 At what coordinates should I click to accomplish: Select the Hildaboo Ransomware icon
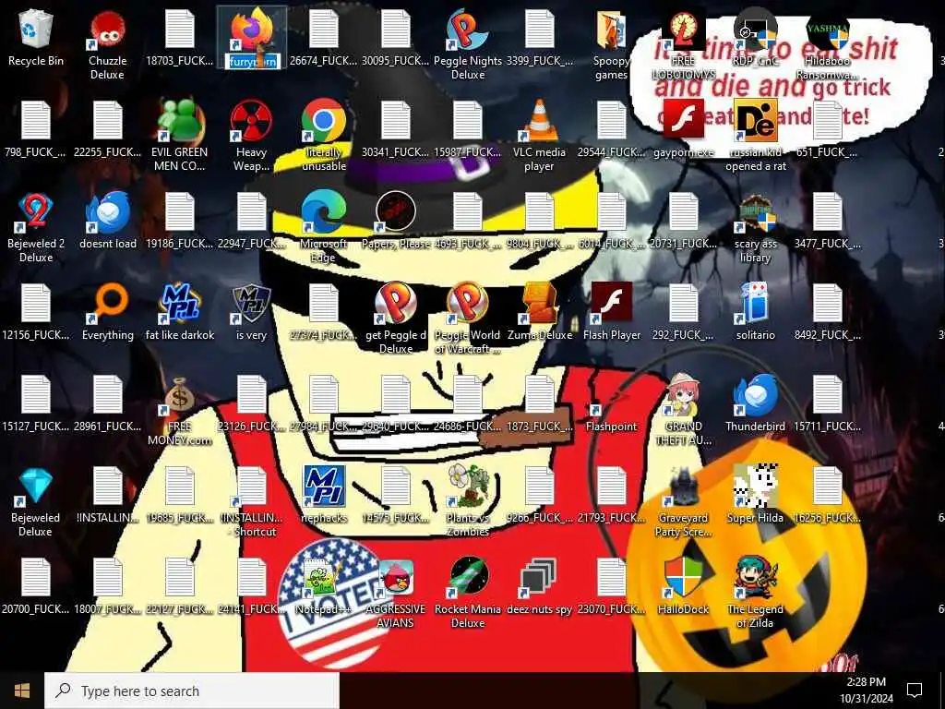(828, 30)
